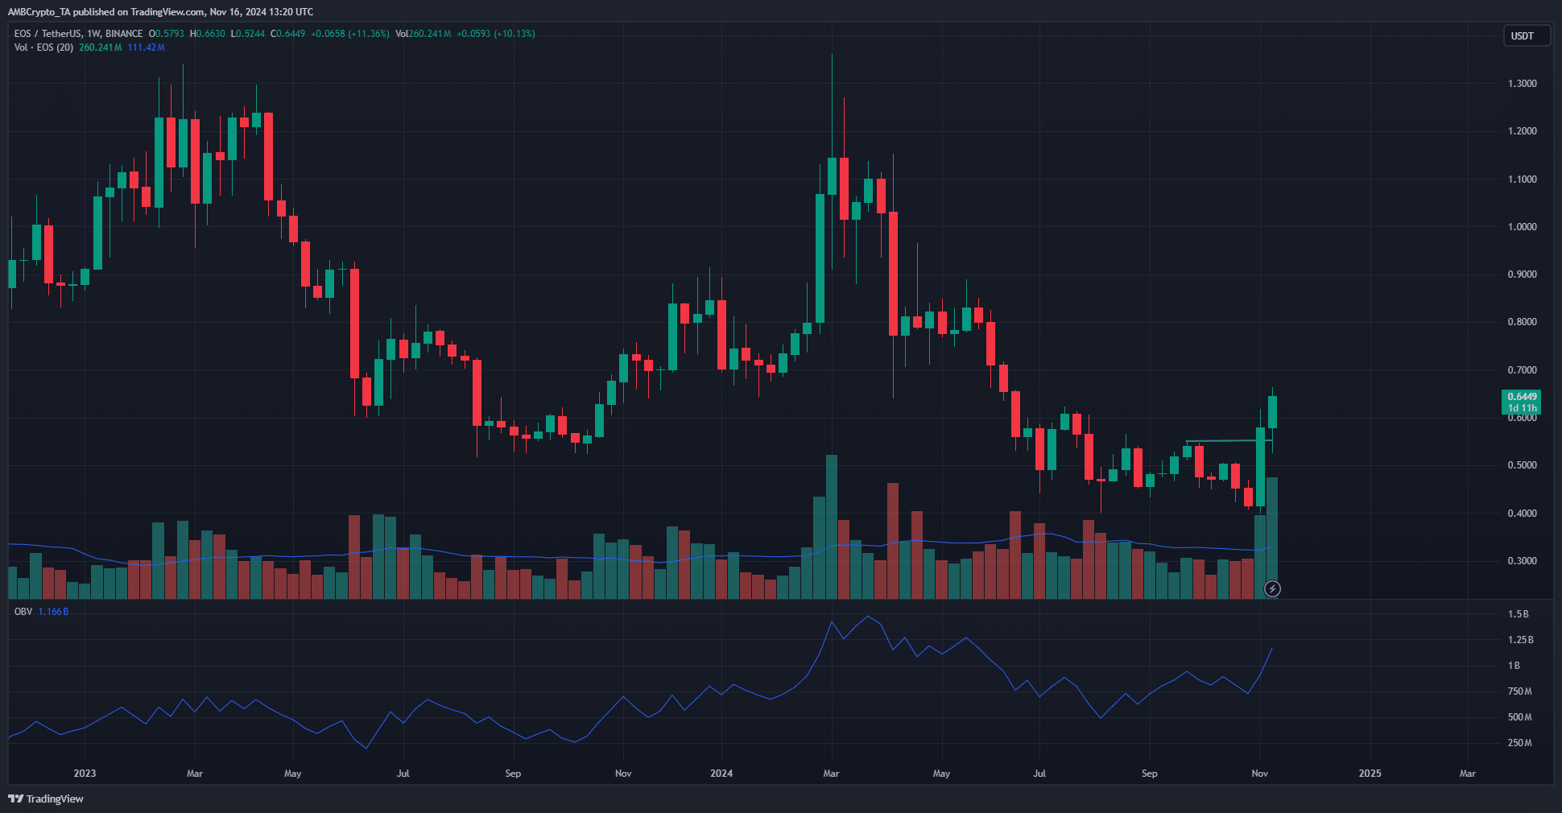Click the Nov label near the latest candle
The width and height of the screenshot is (1562, 813).
point(1260,774)
